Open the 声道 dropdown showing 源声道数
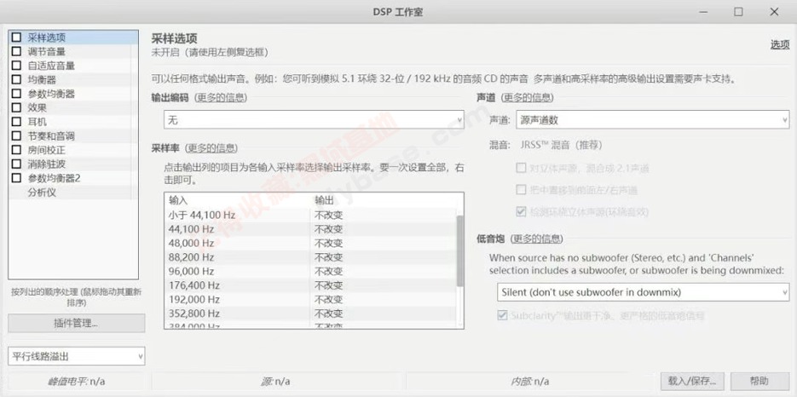The height and width of the screenshot is (397, 797). point(653,120)
